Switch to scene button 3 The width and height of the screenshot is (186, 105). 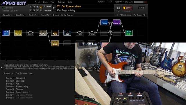37,7
